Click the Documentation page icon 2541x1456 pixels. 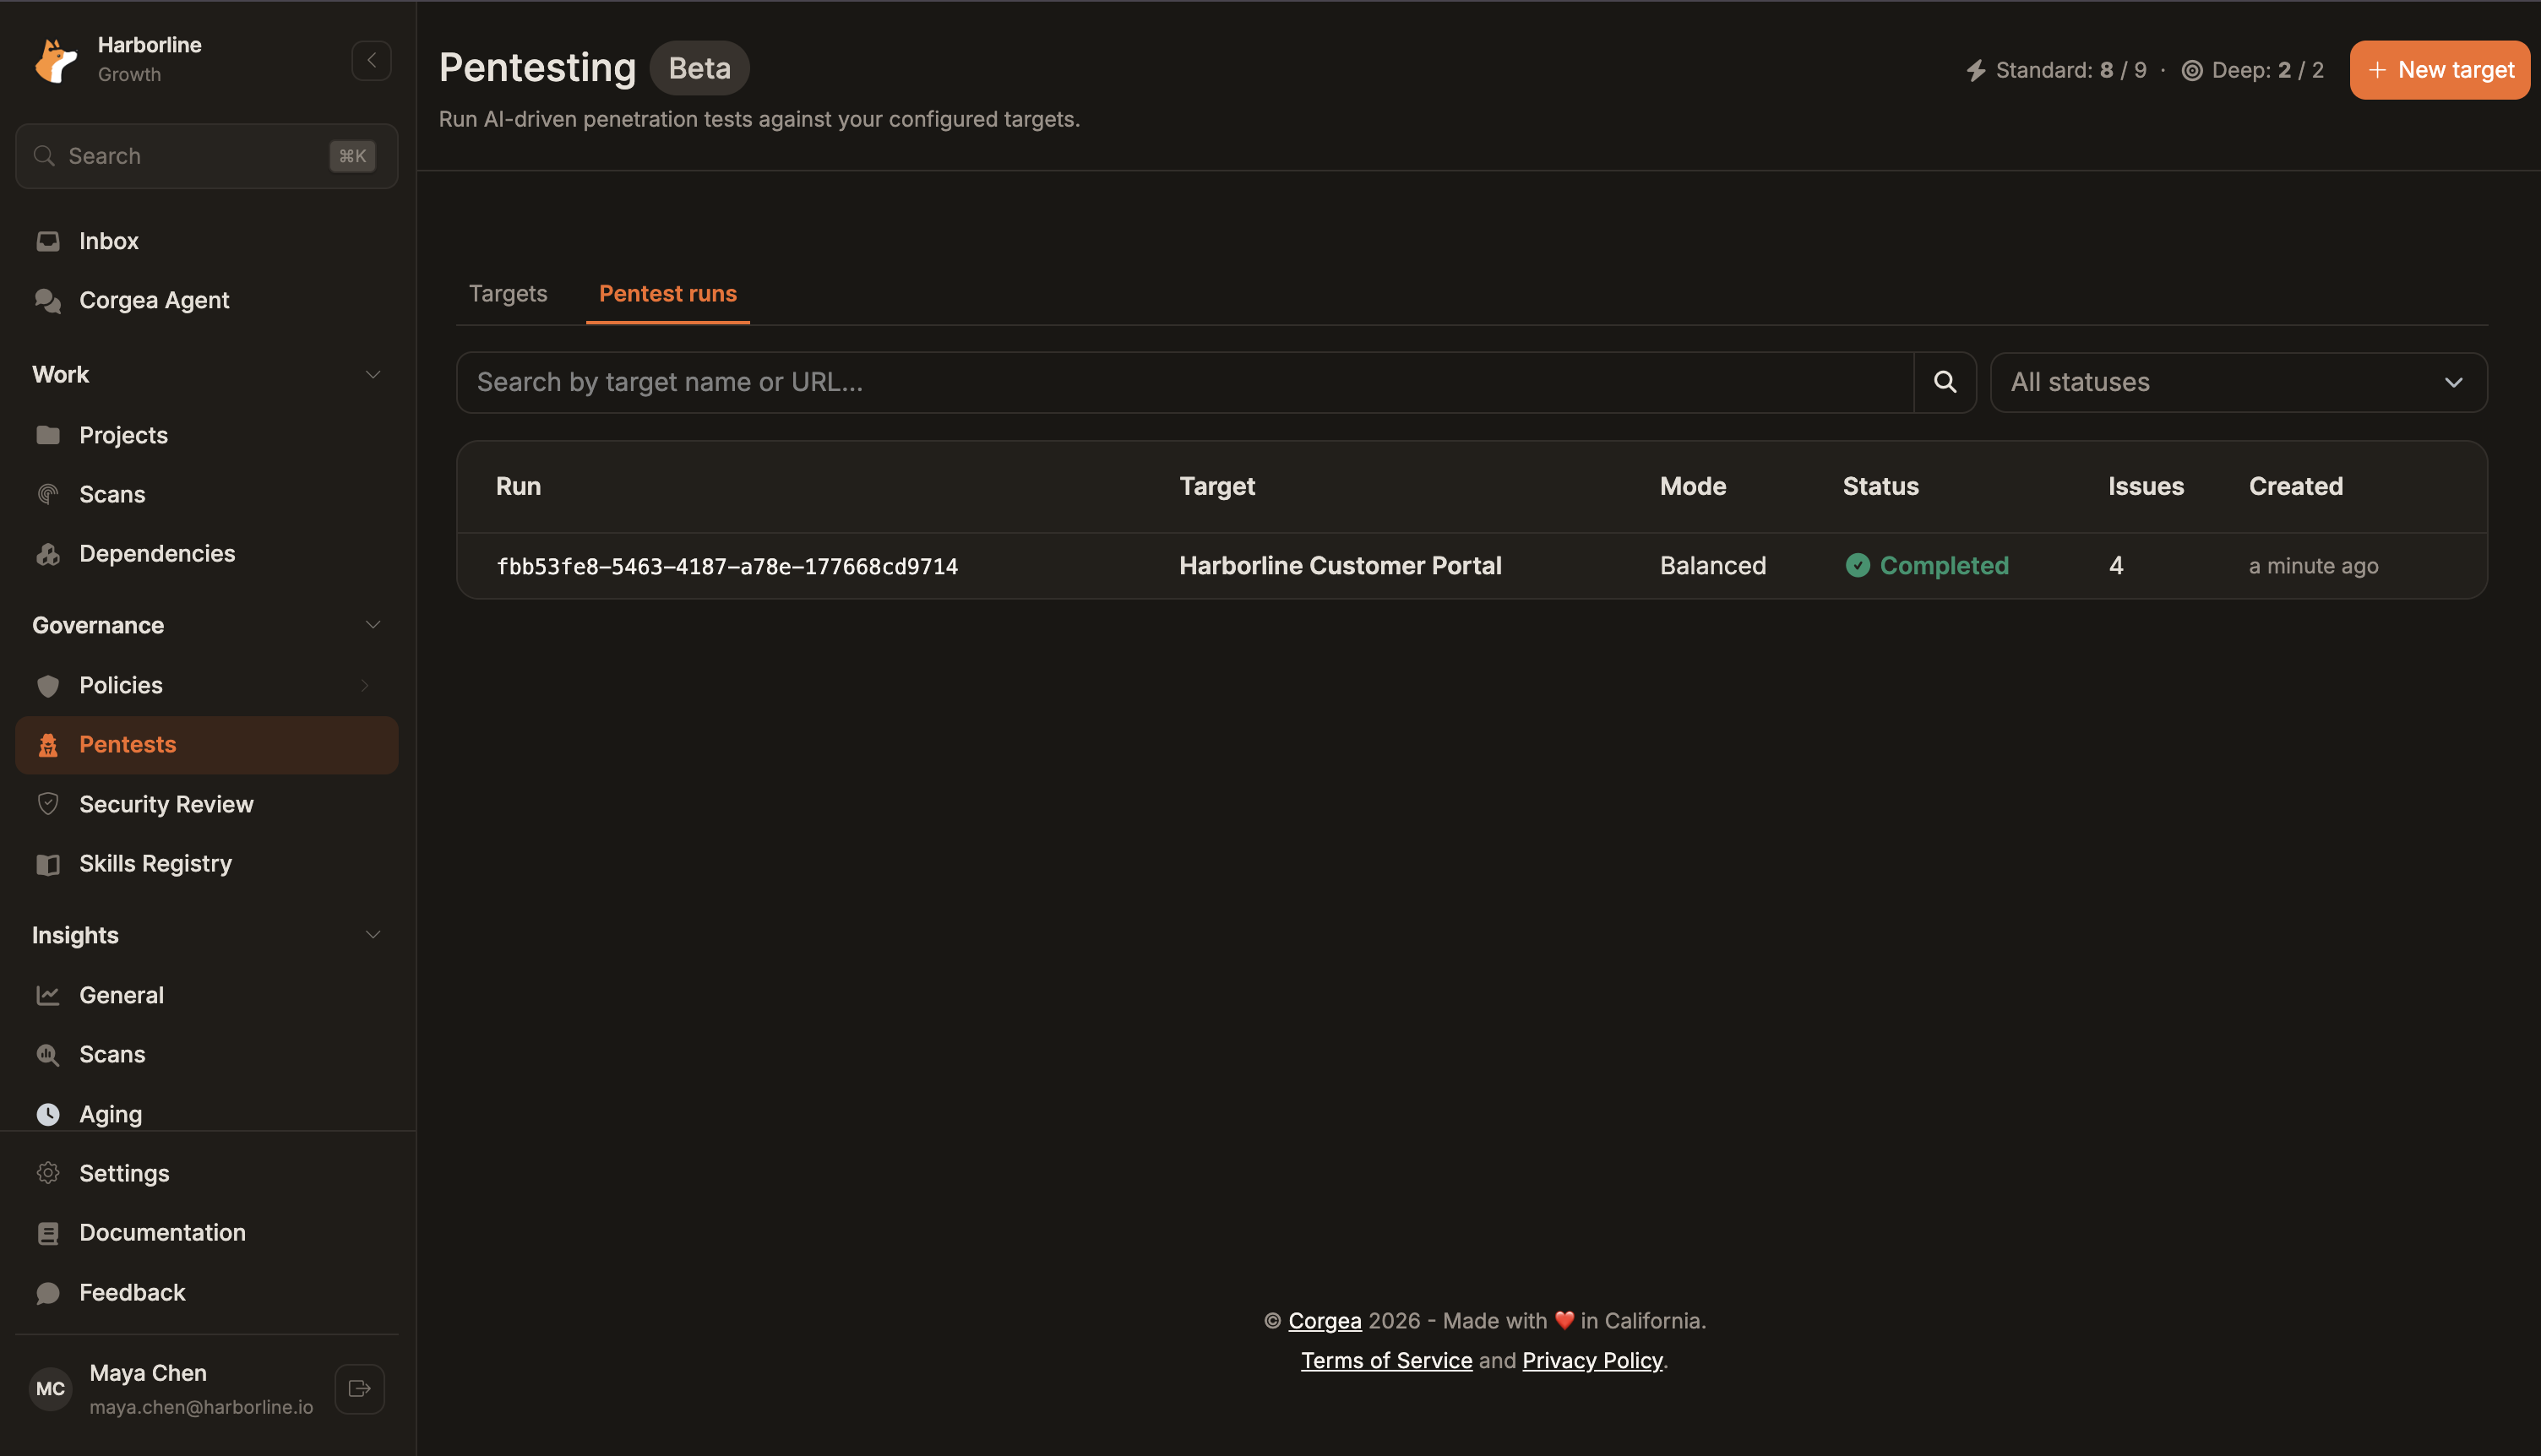[x=48, y=1233]
